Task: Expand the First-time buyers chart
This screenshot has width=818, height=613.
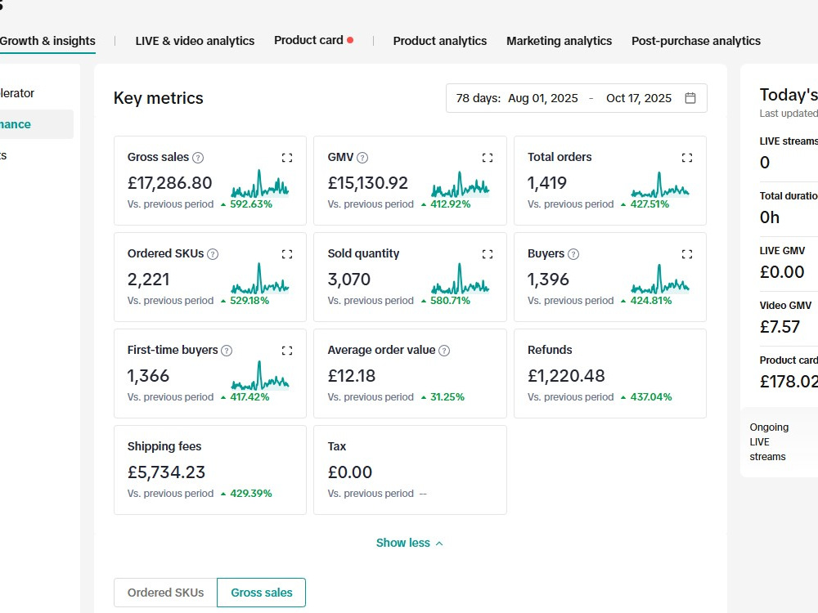Action: tap(287, 351)
